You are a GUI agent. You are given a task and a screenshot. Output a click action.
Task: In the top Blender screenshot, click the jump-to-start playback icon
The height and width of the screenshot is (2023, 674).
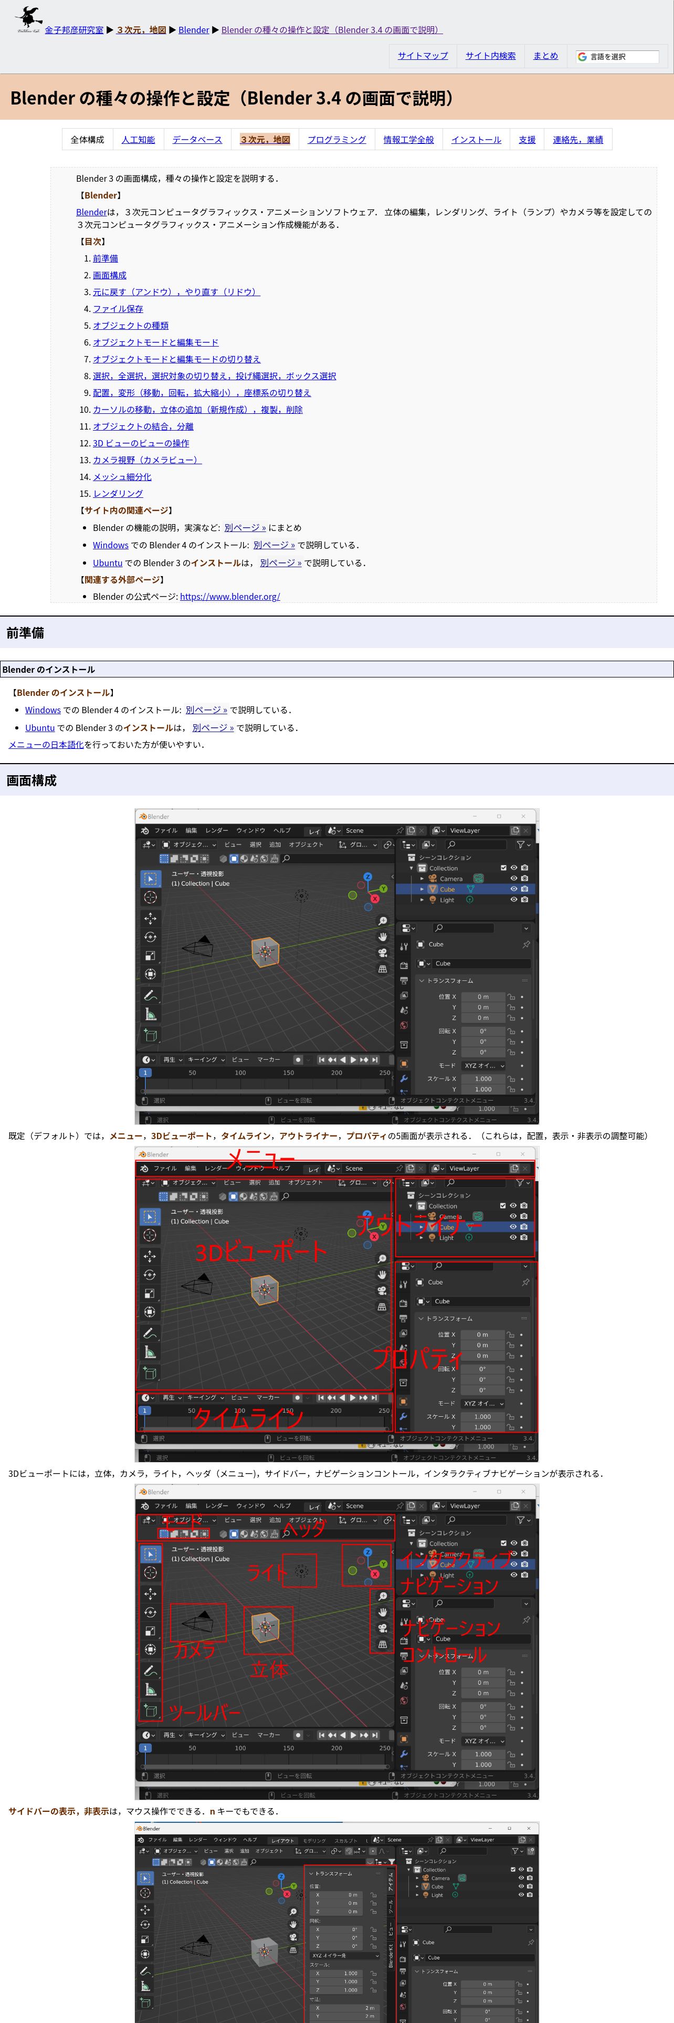(x=322, y=1059)
